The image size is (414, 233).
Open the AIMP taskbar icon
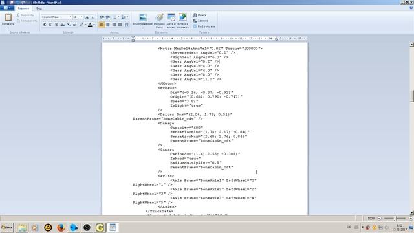48,227
